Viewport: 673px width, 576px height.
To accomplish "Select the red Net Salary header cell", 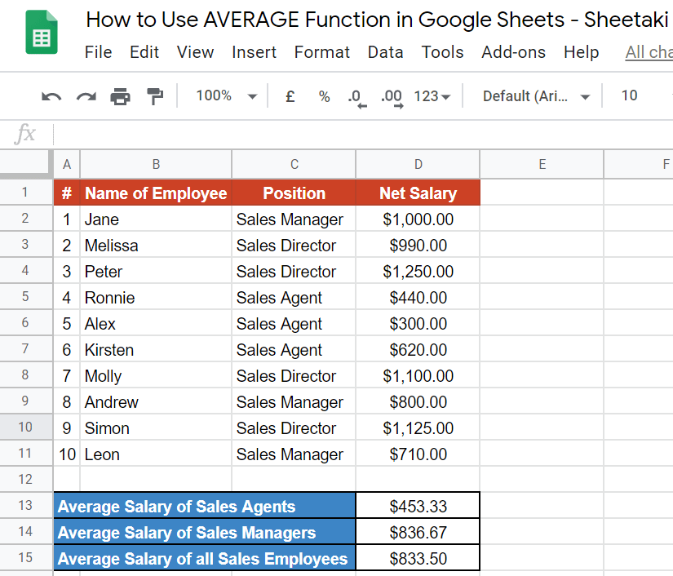I will point(418,193).
